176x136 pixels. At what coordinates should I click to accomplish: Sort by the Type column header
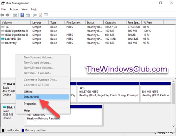[x=57, y=22]
